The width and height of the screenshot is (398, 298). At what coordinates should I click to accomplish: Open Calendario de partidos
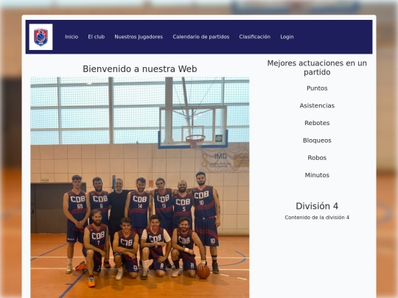[x=201, y=37]
